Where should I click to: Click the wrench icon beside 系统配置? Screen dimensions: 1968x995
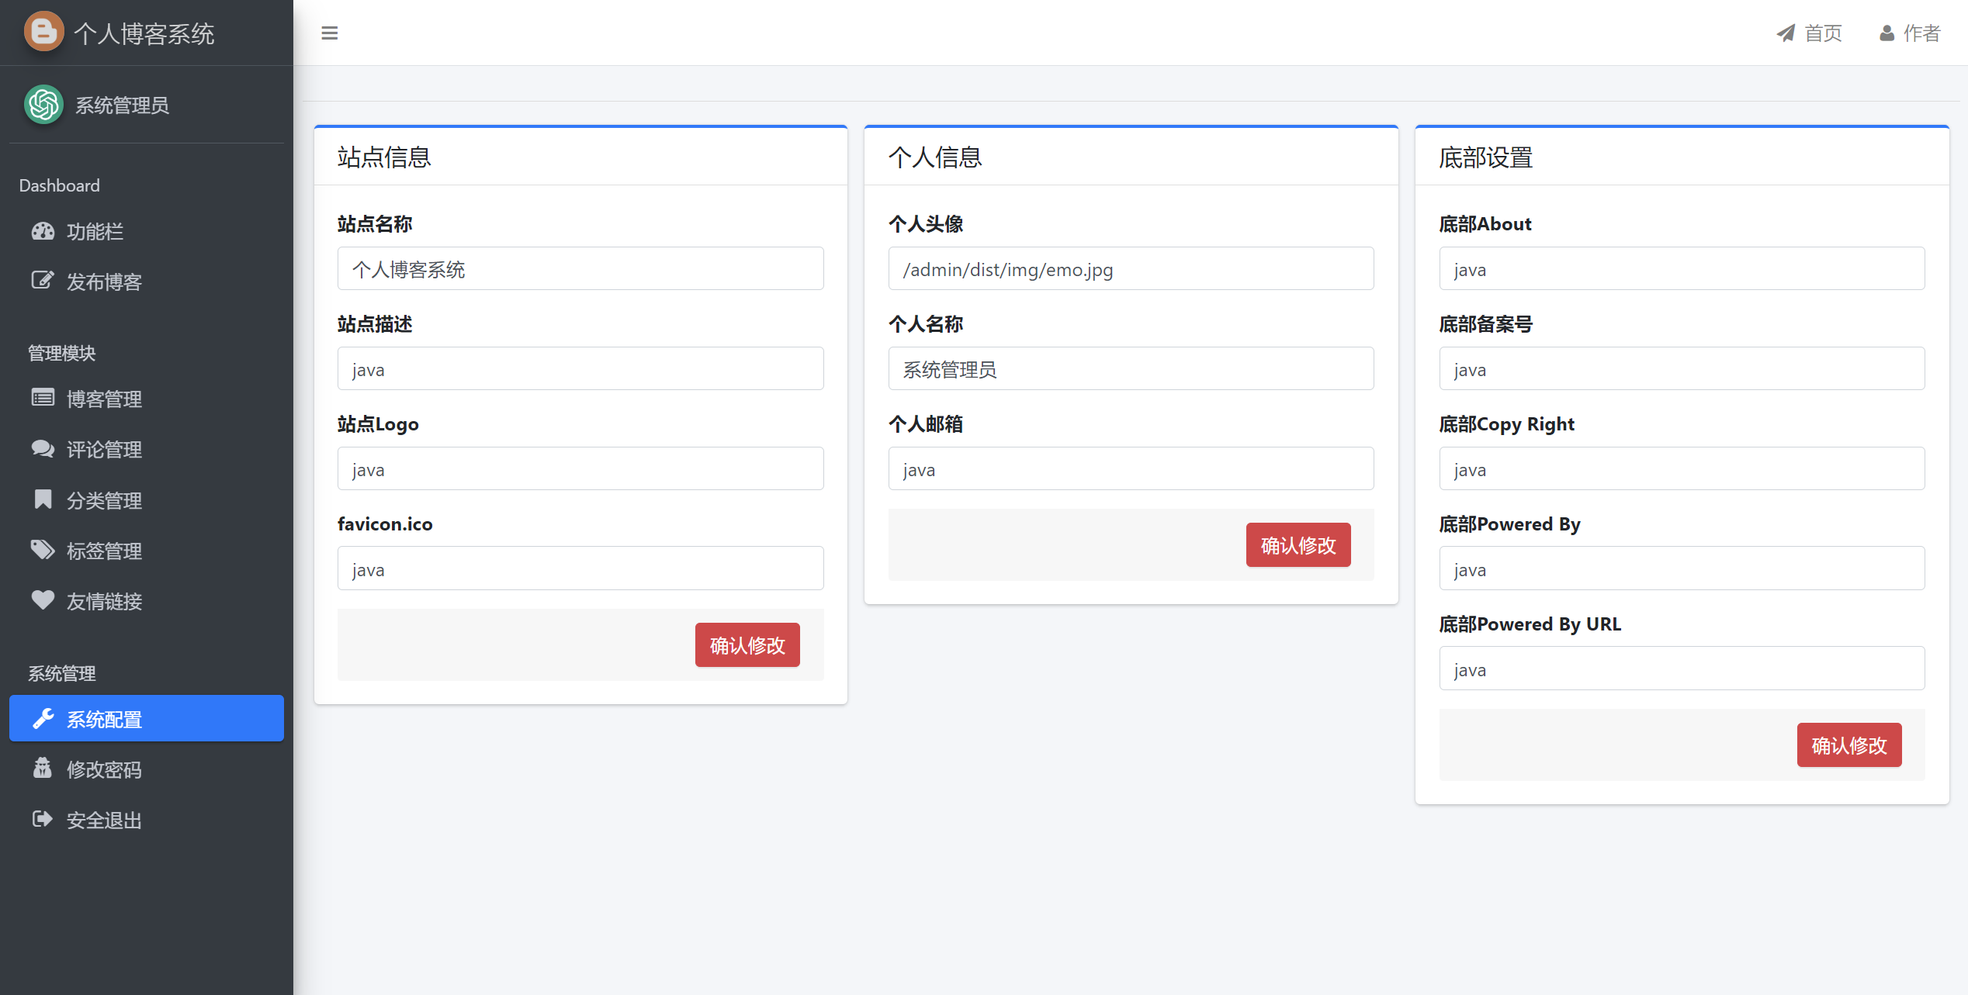pyautogui.click(x=43, y=718)
